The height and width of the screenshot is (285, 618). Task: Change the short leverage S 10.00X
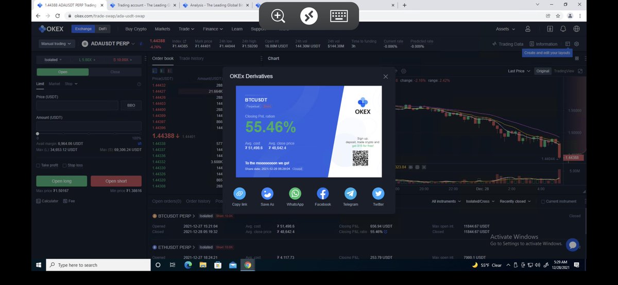pyautogui.click(x=124, y=60)
